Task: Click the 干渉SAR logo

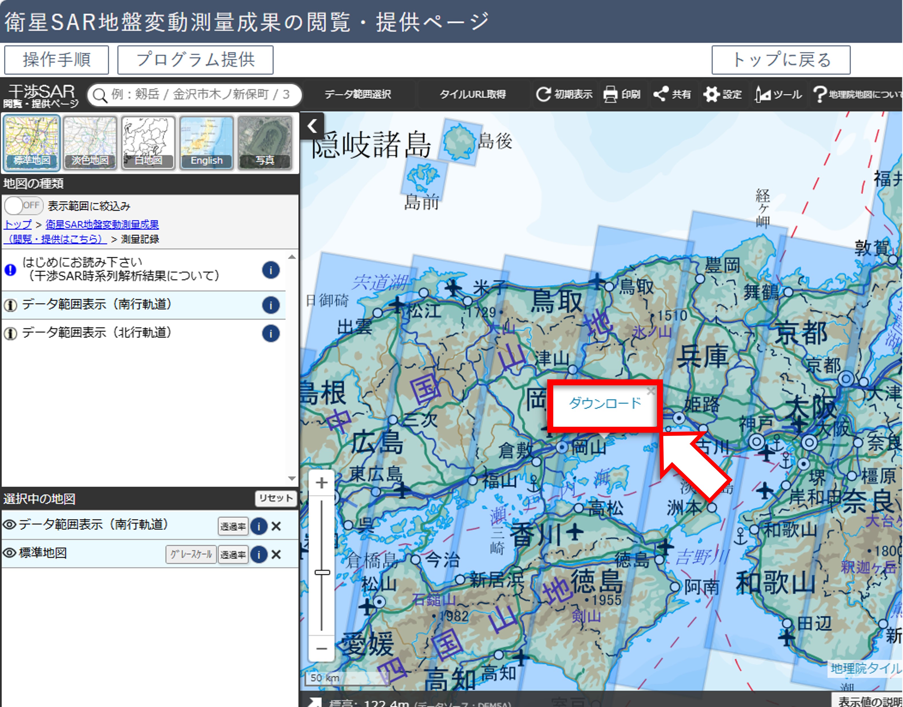Action: point(41,96)
